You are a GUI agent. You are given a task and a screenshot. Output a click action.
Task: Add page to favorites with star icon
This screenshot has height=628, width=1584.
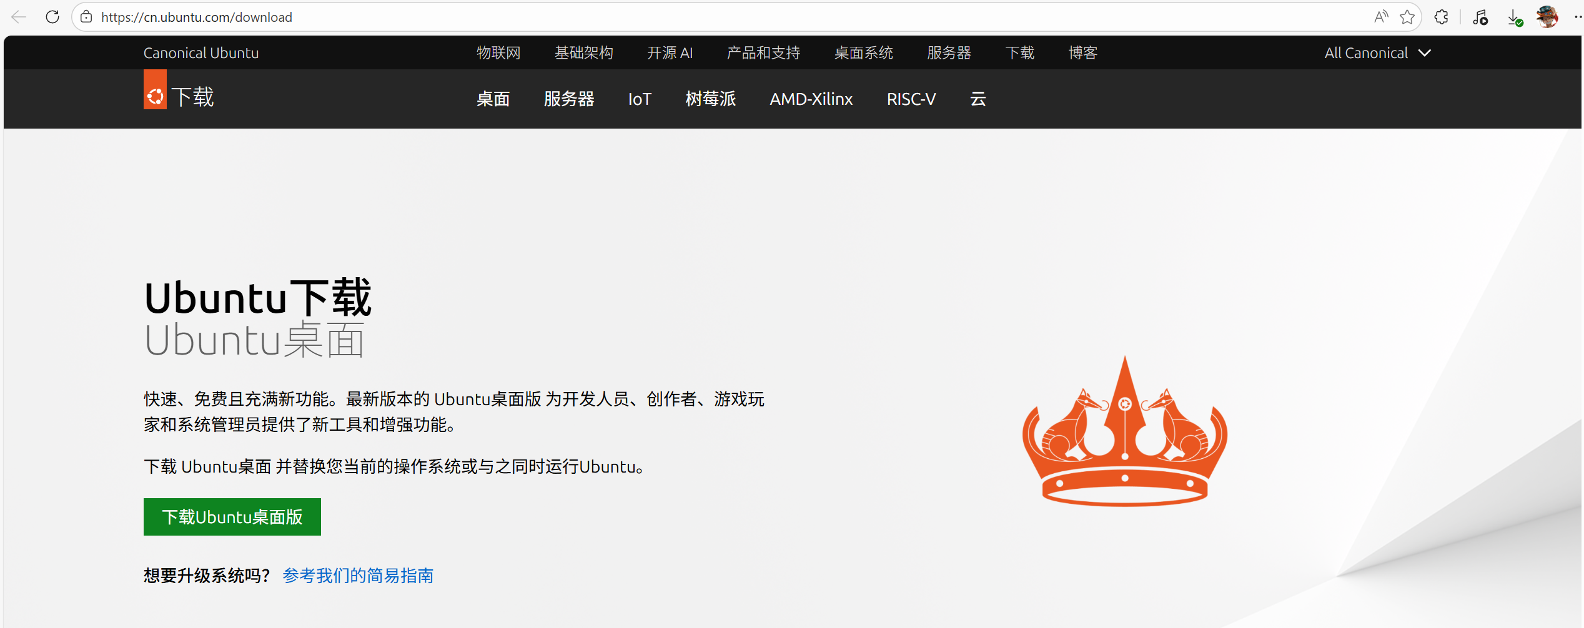[1407, 17]
